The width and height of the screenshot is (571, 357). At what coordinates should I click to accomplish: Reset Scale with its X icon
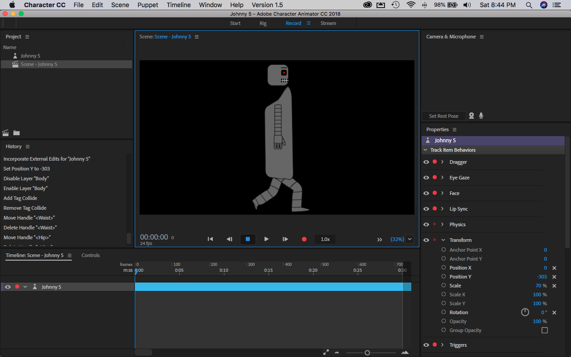[x=554, y=286]
